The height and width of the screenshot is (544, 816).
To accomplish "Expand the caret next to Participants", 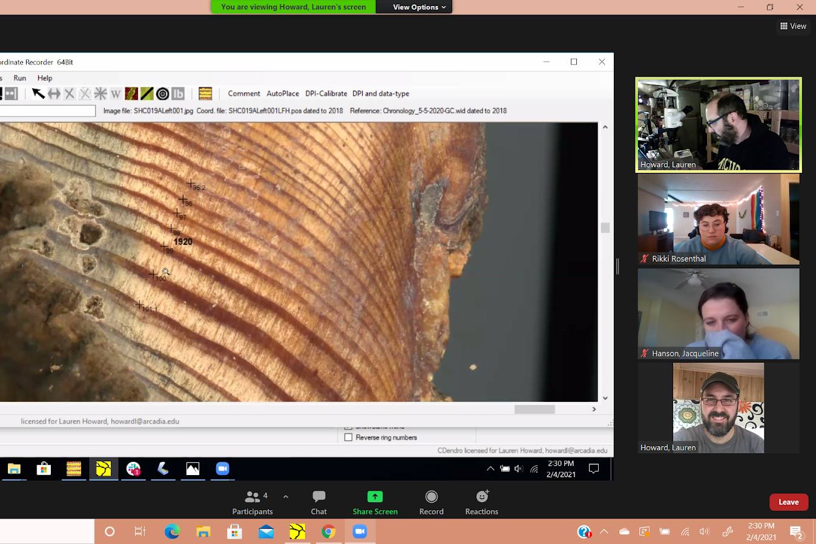I will pos(286,497).
